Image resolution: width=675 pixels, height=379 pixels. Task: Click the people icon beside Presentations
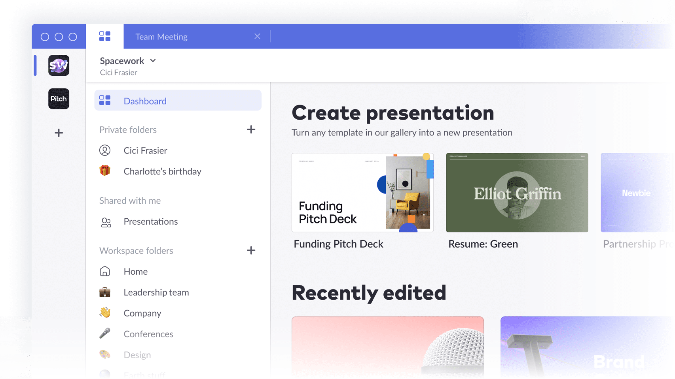tap(106, 222)
